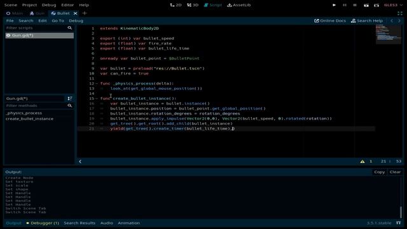407x229 pixels.
Task: Expand the bottom panel
Action: [399, 223]
